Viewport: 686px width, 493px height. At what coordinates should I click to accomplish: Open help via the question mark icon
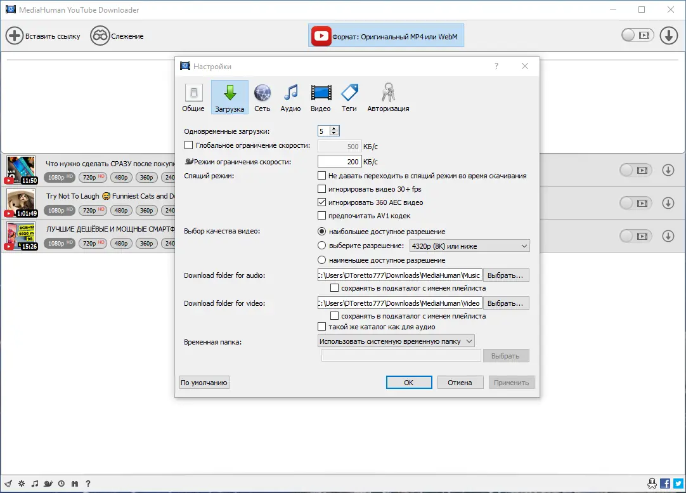click(x=88, y=483)
